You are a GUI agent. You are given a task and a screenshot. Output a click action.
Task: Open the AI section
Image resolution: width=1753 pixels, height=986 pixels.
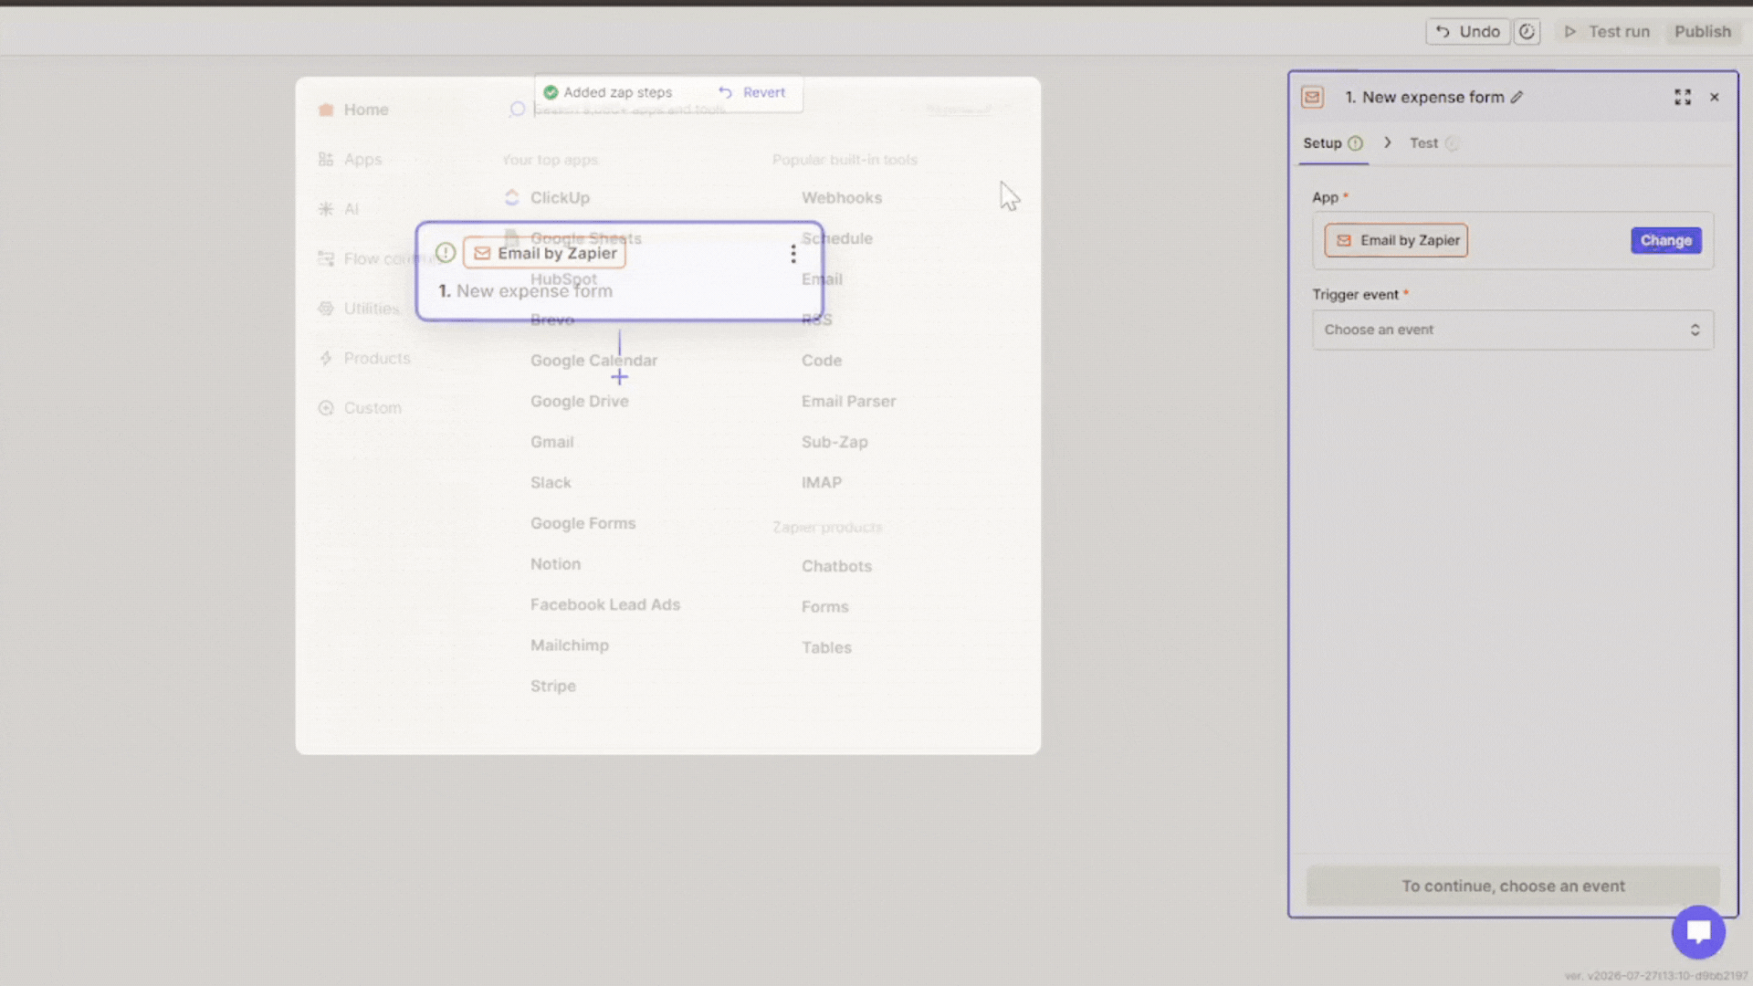click(x=338, y=209)
